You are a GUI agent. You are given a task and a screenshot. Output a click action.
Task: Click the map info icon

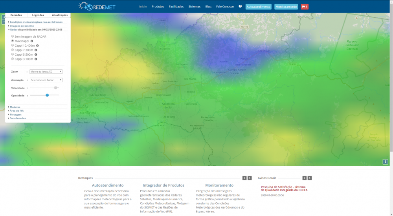point(386,162)
